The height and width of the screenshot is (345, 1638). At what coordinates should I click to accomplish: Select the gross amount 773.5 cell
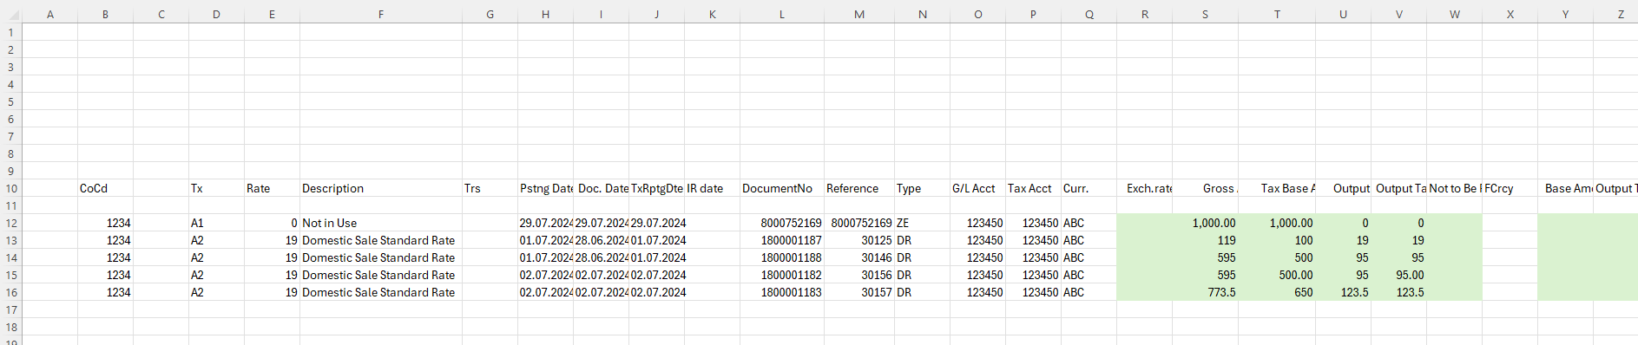1205,292
